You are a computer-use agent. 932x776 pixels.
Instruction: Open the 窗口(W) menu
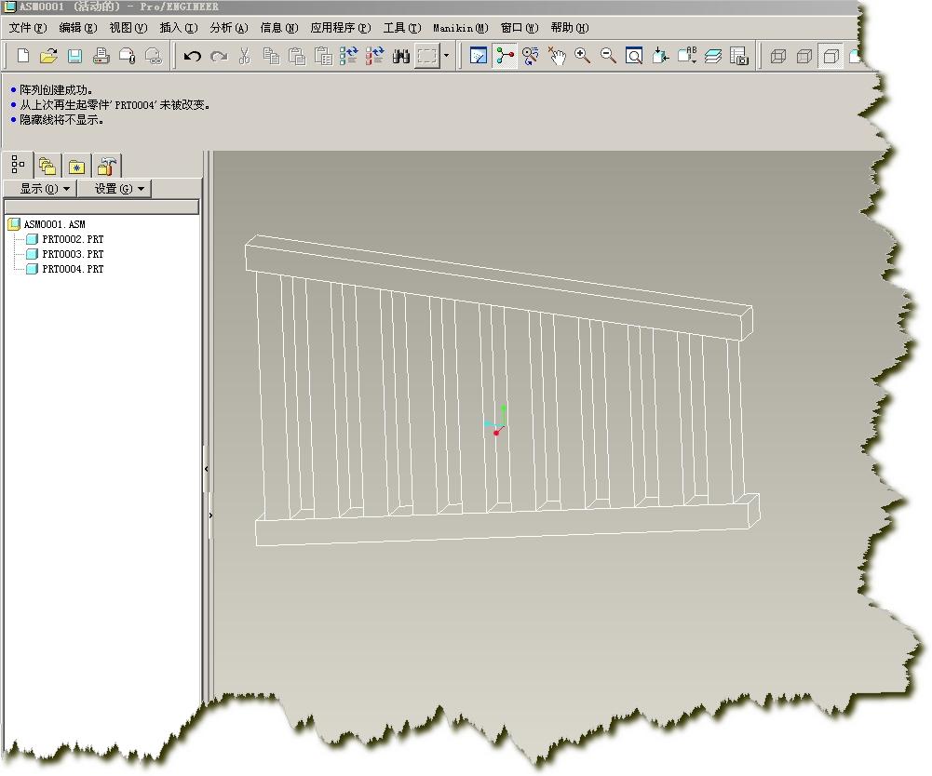tap(520, 28)
